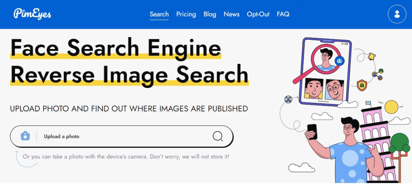Click the Face Search Engine headline

115,47
